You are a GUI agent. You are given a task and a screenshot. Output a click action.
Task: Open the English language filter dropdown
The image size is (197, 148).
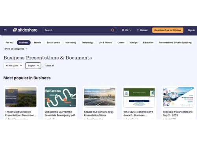33,66
